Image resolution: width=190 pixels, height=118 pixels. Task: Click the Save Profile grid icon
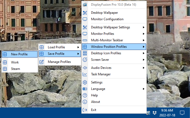tap(42, 54)
